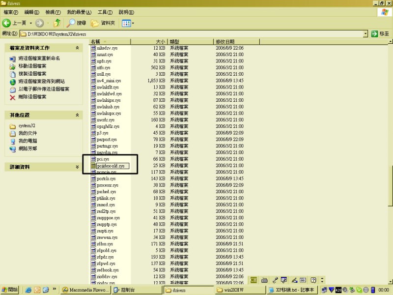Click the pciidex-old.sys rename text box
Screen dimensions: 393x295
pos(113,166)
